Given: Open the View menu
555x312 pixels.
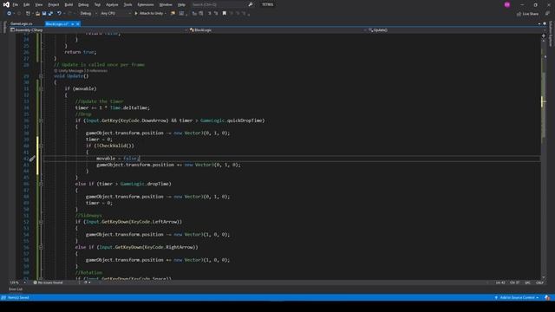Looking at the screenshot, I should coord(39,4).
